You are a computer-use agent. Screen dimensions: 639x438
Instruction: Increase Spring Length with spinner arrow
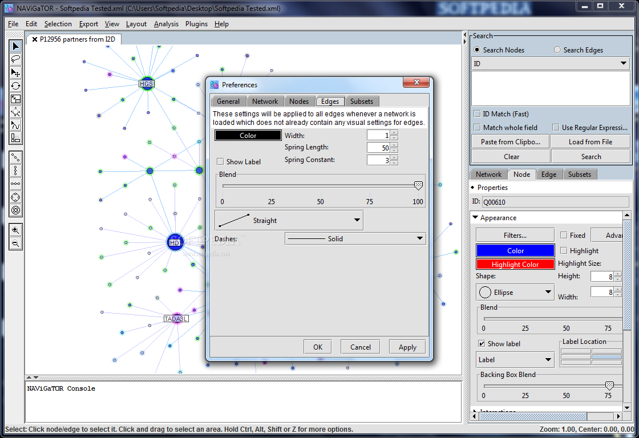tap(394, 145)
